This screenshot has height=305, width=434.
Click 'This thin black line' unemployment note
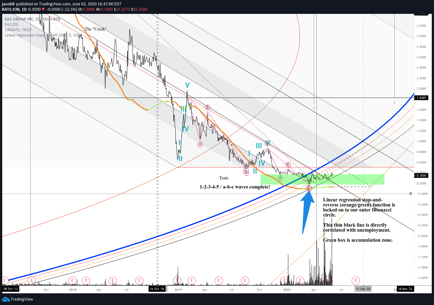pos(357,228)
